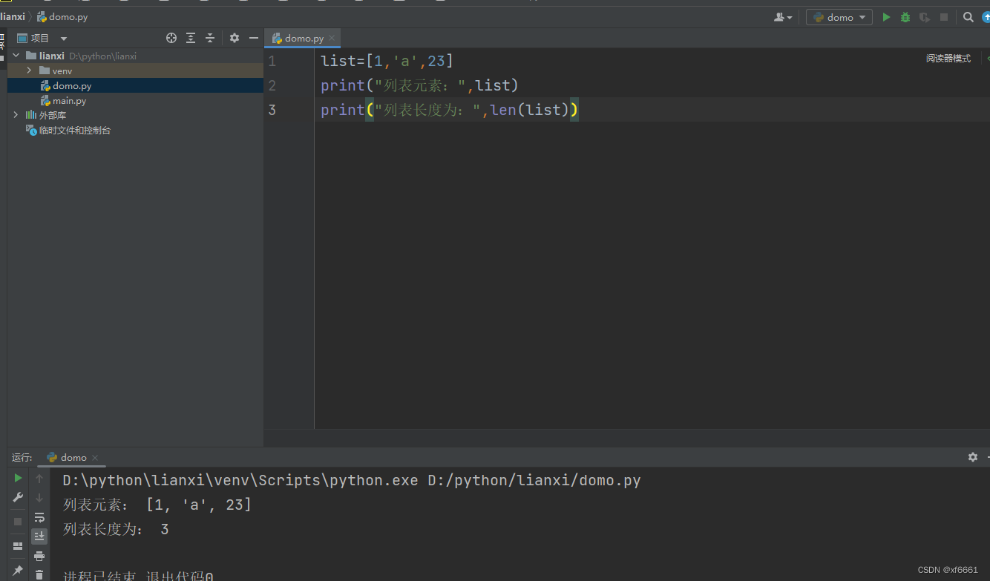Start debugging domo with the bug icon
Viewport: 990px width, 581px height.
click(x=905, y=17)
